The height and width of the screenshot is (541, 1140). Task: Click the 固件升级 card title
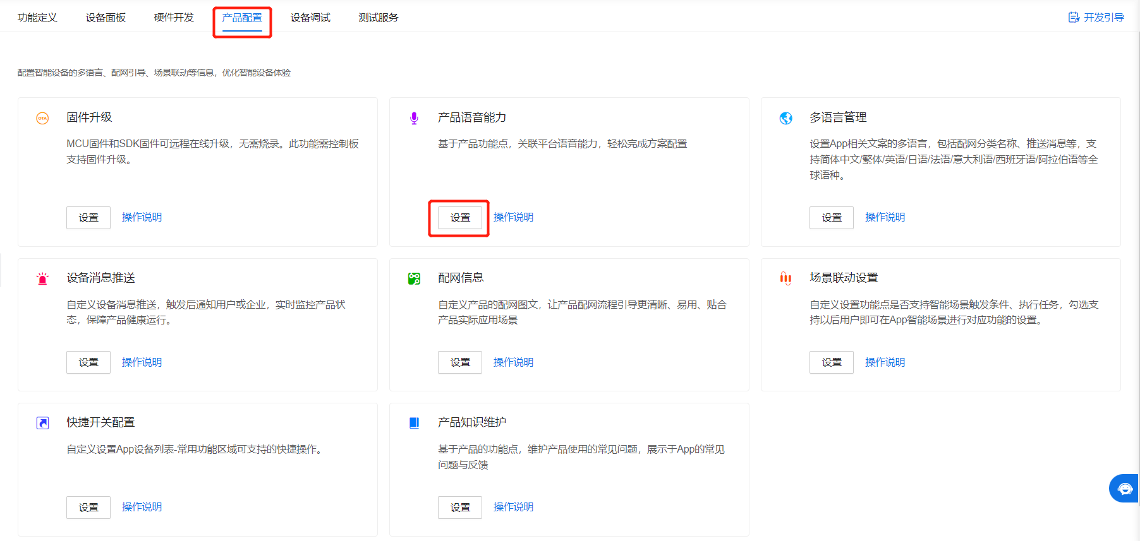tap(89, 117)
